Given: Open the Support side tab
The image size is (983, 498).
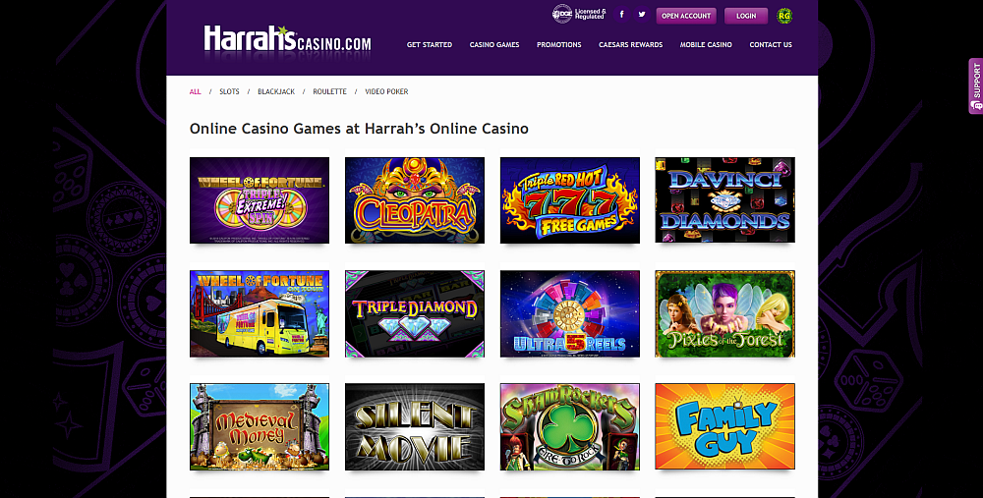Looking at the screenshot, I should click(975, 85).
